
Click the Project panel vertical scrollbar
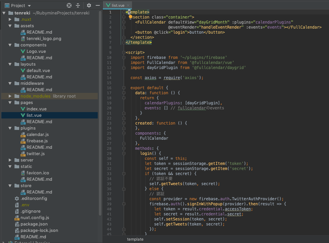[100, 113]
